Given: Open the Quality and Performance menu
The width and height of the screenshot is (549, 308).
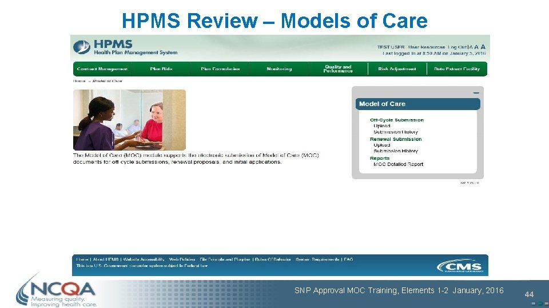Looking at the screenshot, I should tap(338, 69).
